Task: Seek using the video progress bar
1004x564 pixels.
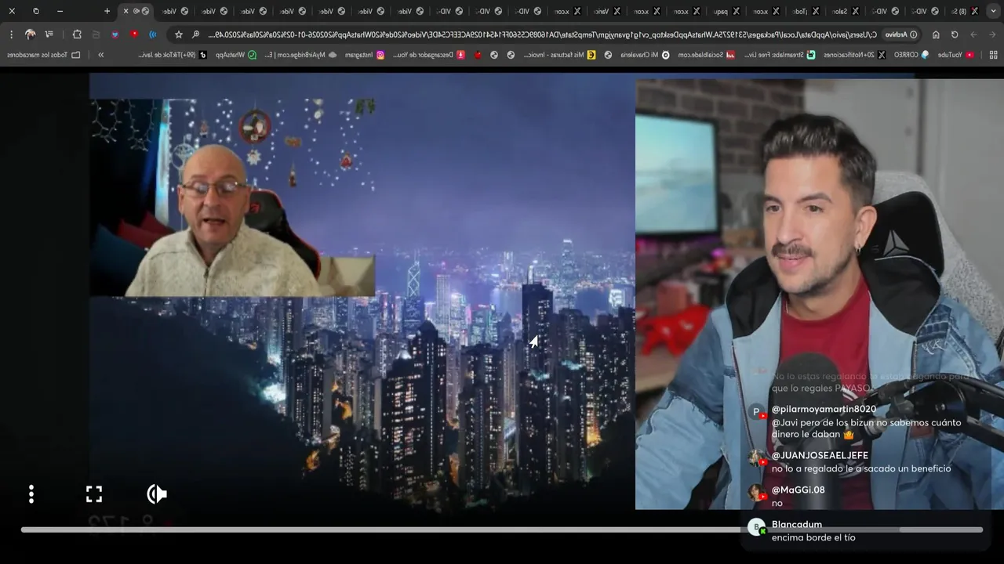Action: (x=502, y=530)
